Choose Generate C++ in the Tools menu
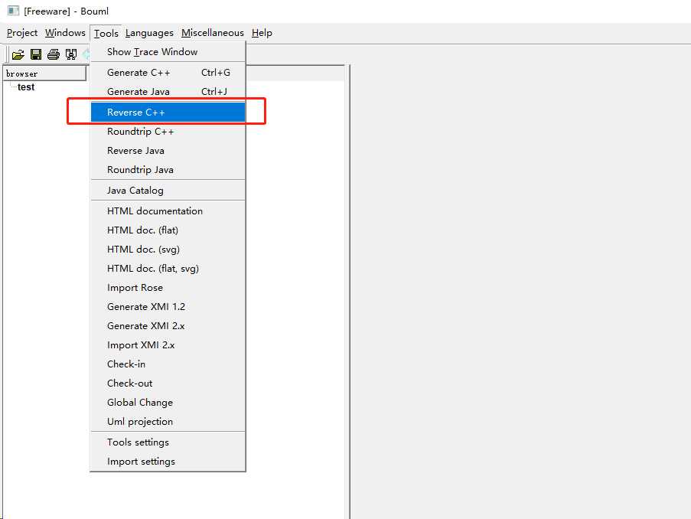The image size is (691, 519). [168, 73]
